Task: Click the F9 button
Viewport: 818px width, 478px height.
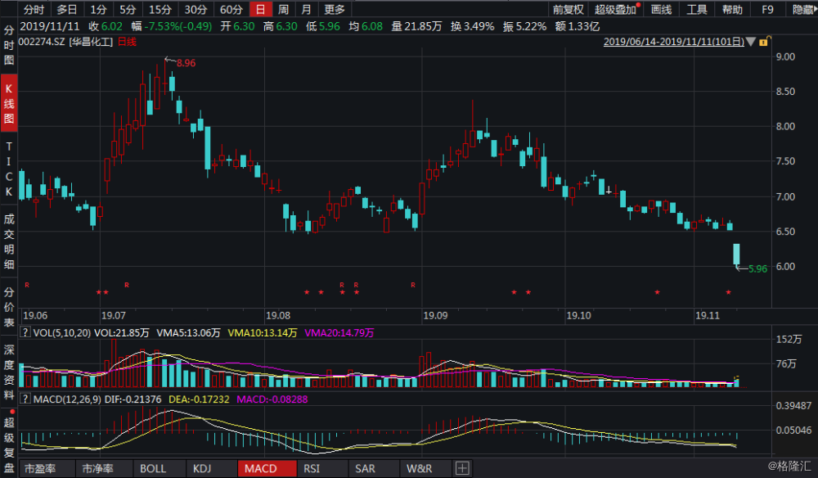Action: click(x=767, y=9)
